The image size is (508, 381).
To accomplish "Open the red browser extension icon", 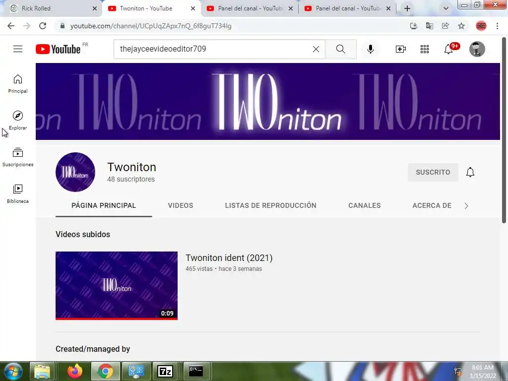I will 481,26.
